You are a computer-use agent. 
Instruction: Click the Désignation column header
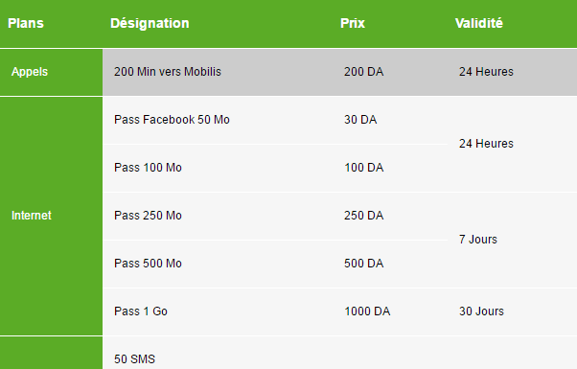point(150,23)
